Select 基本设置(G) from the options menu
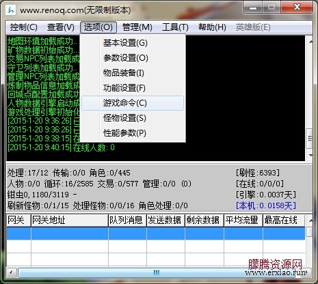This screenshot has width=318, height=284. click(x=133, y=43)
